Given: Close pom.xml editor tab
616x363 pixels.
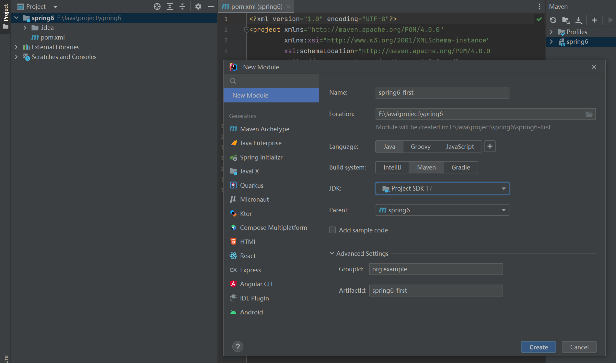Looking at the screenshot, I should 288,6.
